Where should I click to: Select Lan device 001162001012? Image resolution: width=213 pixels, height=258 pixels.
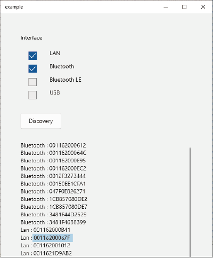45,245
